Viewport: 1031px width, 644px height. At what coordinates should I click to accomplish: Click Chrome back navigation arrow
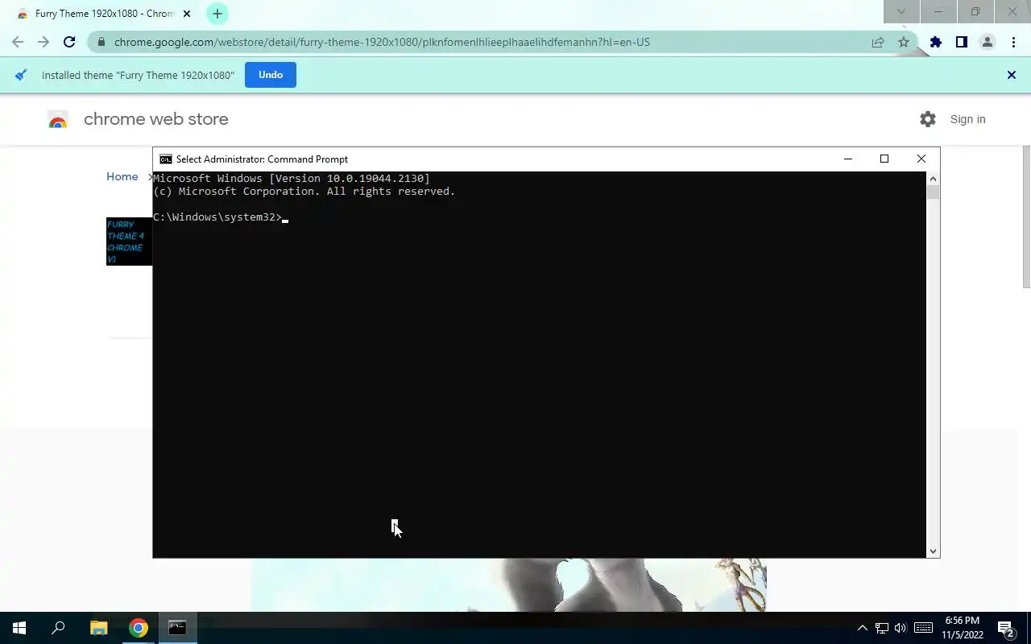(x=18, y=42)
